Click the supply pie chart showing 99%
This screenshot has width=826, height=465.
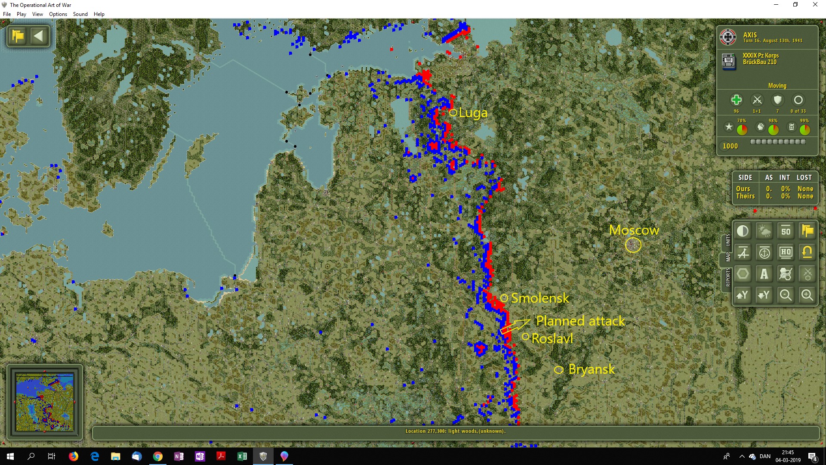tap(804, 129)
